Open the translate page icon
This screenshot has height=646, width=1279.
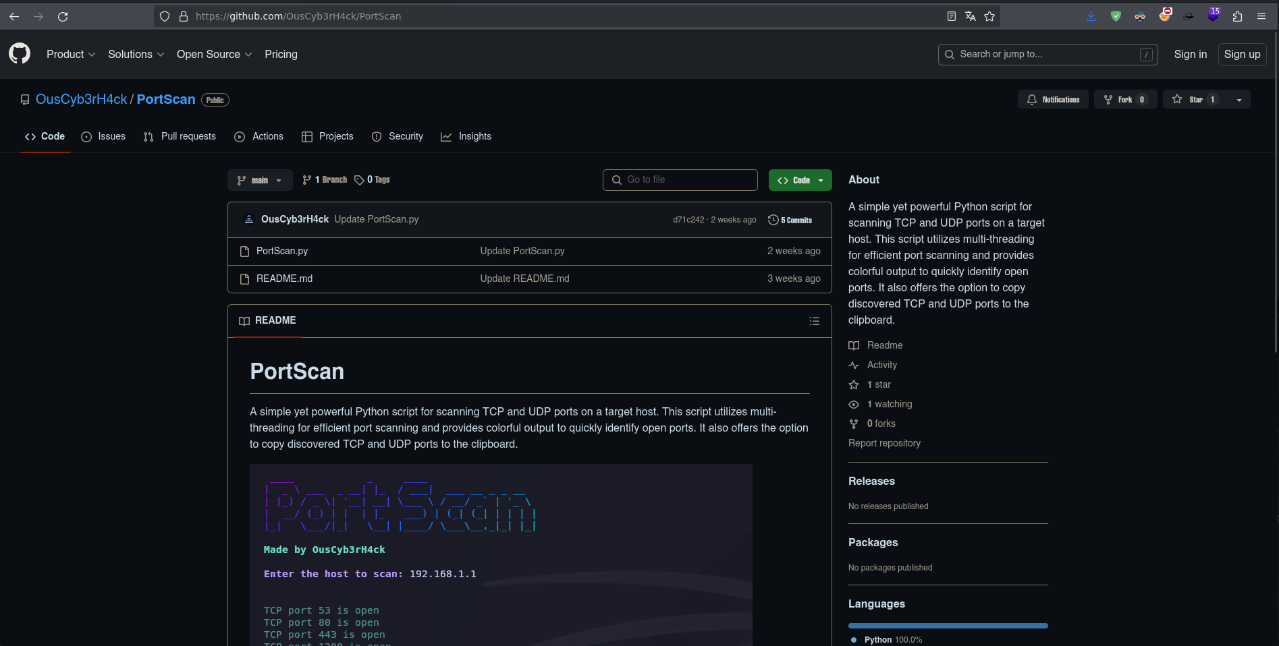click(970, 16)
